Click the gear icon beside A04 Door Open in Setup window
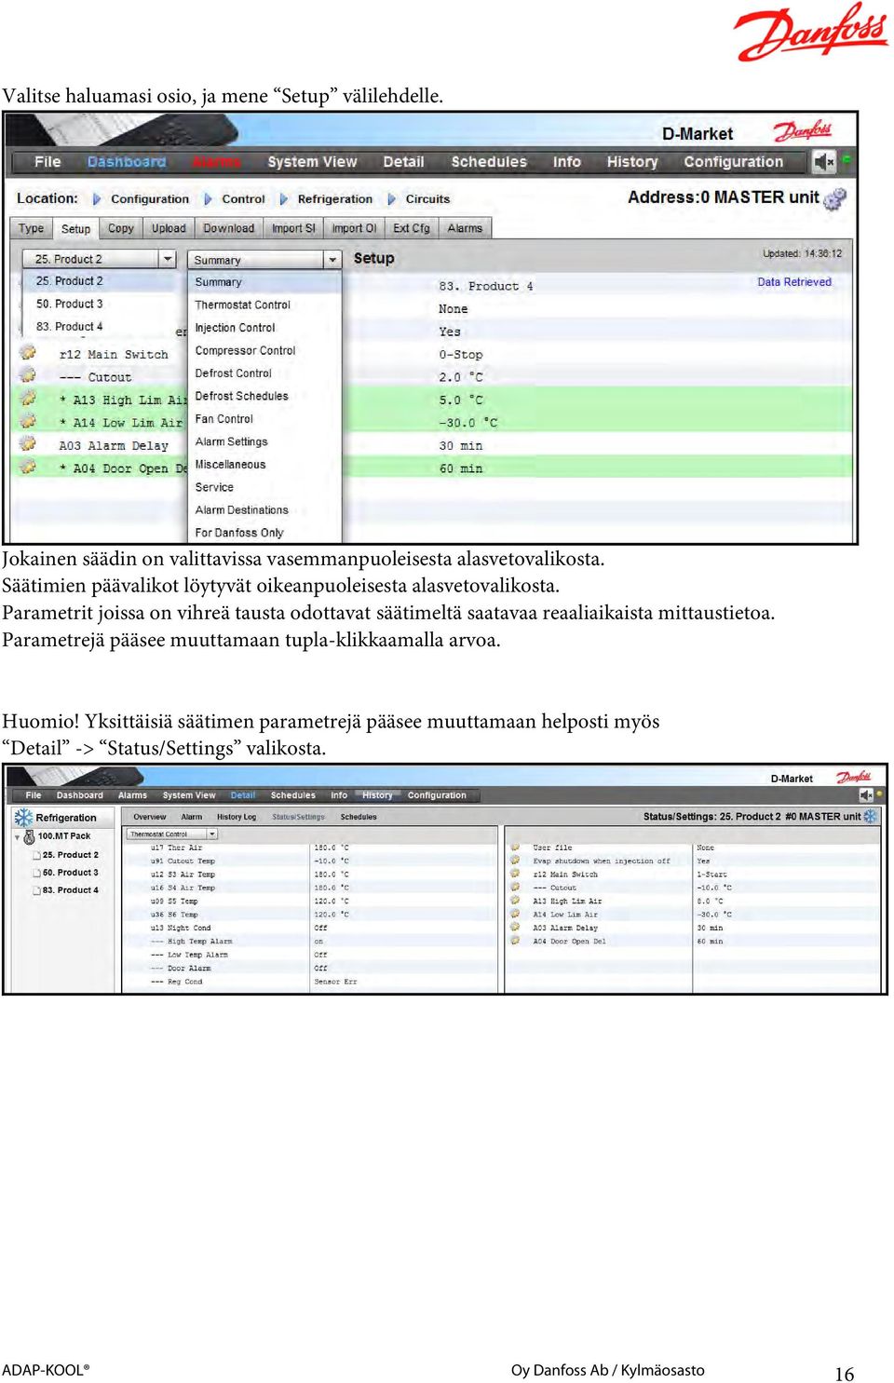Viewport: 894px width, 1383px height. pos(28,467)
